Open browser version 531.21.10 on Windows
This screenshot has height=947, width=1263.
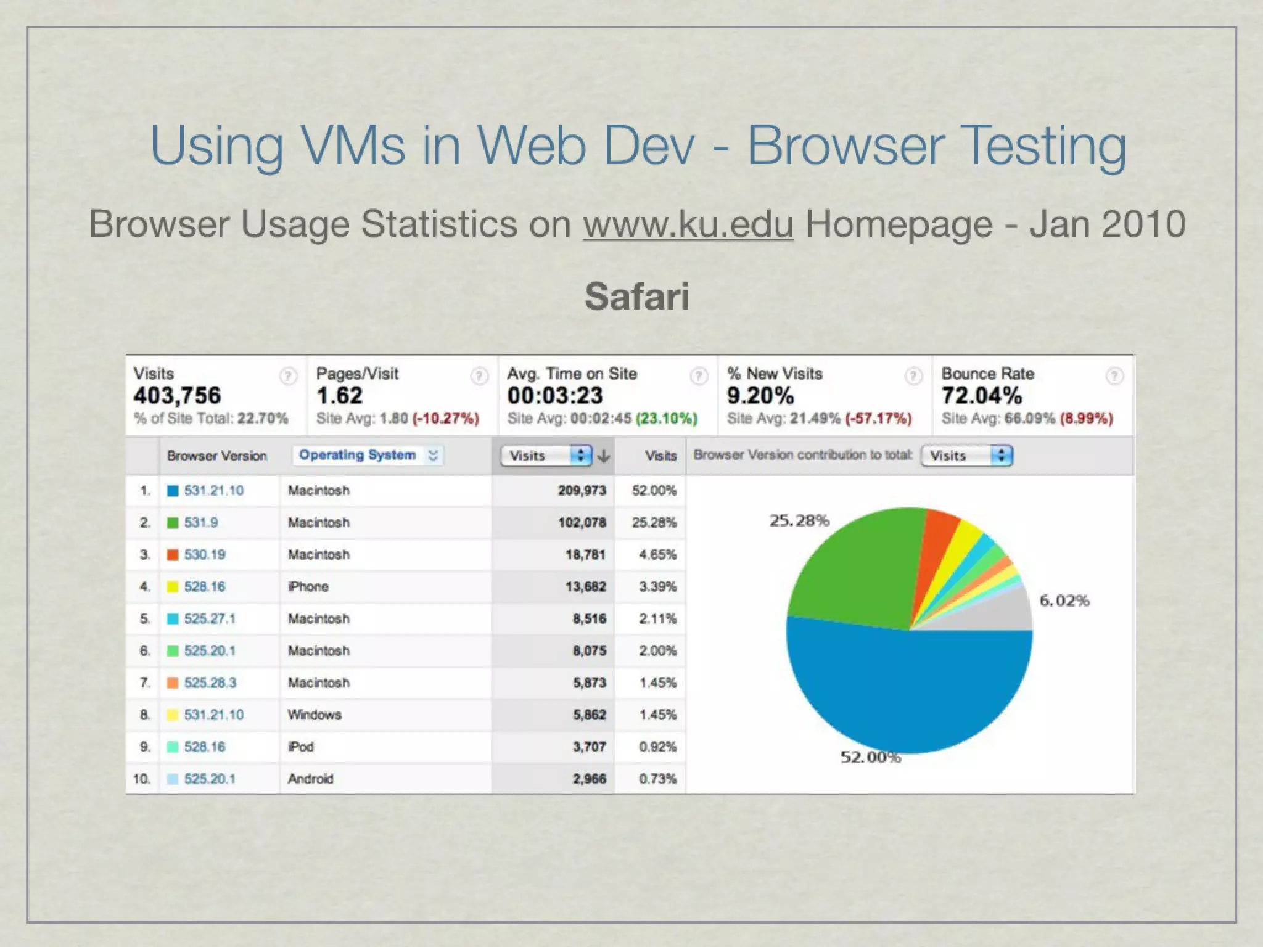click(214, 715)
